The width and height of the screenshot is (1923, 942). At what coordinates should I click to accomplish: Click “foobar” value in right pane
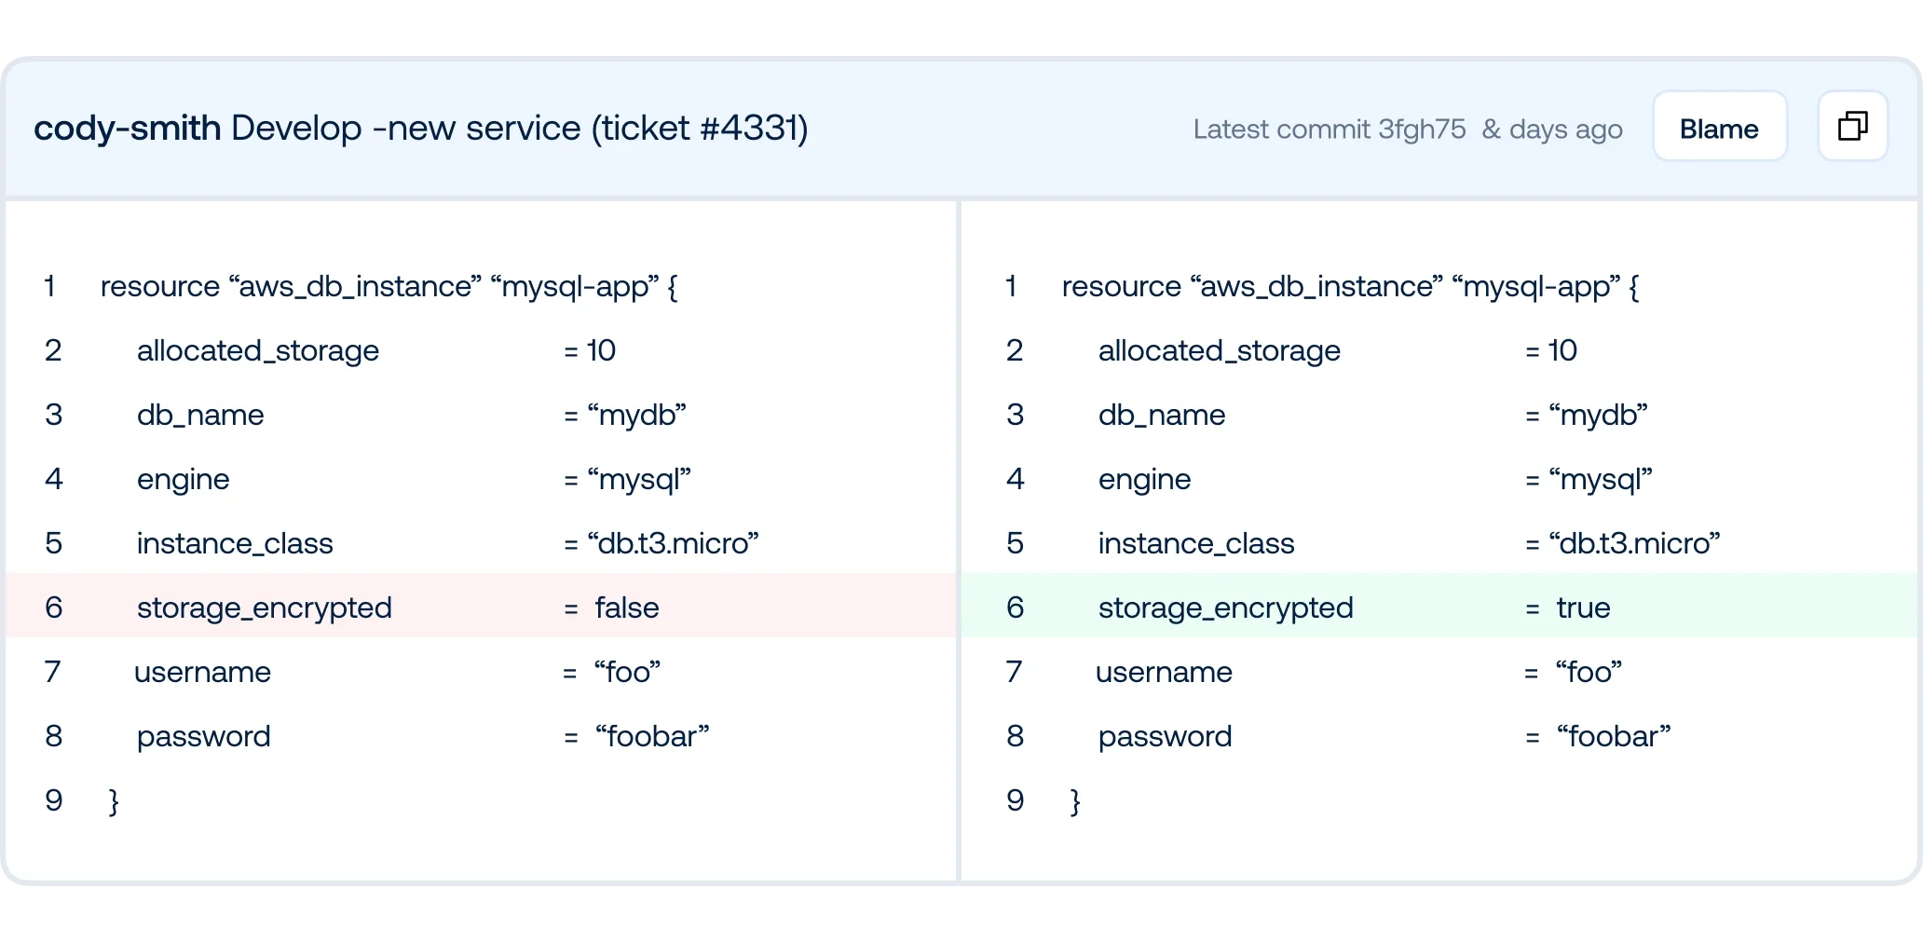point(1614,736)
